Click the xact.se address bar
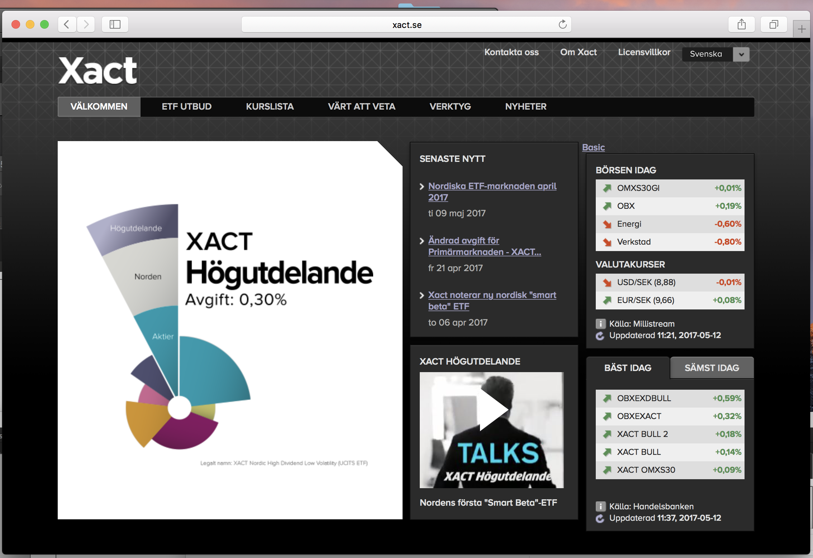 [406, 24]
